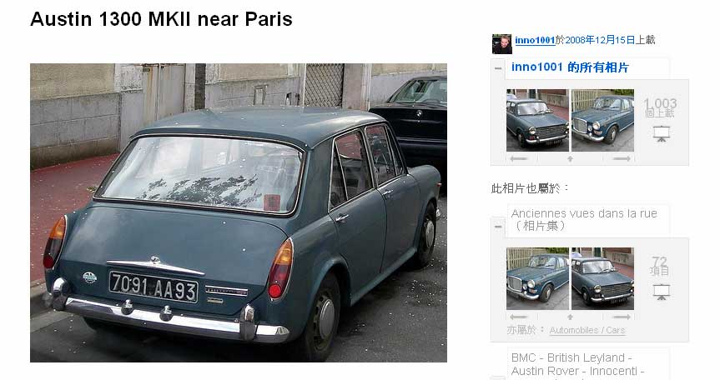Collapse the Anciennes vues dans la rue set
The width and height of the screenshot is (720, 380).
498,227
